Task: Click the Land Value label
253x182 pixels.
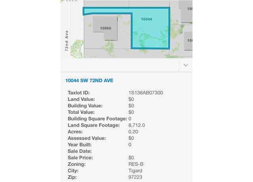Action: click(x=81, y=99)
